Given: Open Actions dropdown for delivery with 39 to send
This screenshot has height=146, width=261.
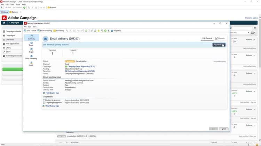Looking at the screenshot, I should [250, 40].
